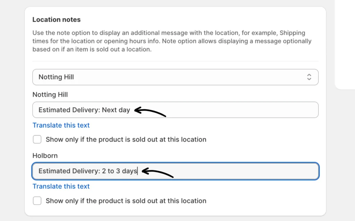
Task: Enable sold-out-only checkbox for Notting Hill
Action: point(37,139)
